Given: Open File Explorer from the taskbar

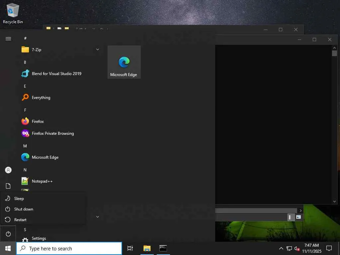Looking at the screenshot, I should point(147,248).
